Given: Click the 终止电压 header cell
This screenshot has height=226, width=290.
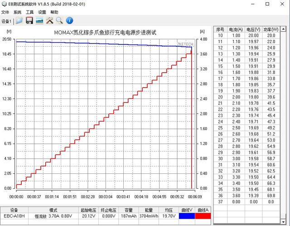Looking at the screenshot, I should (x=109, y=210).
